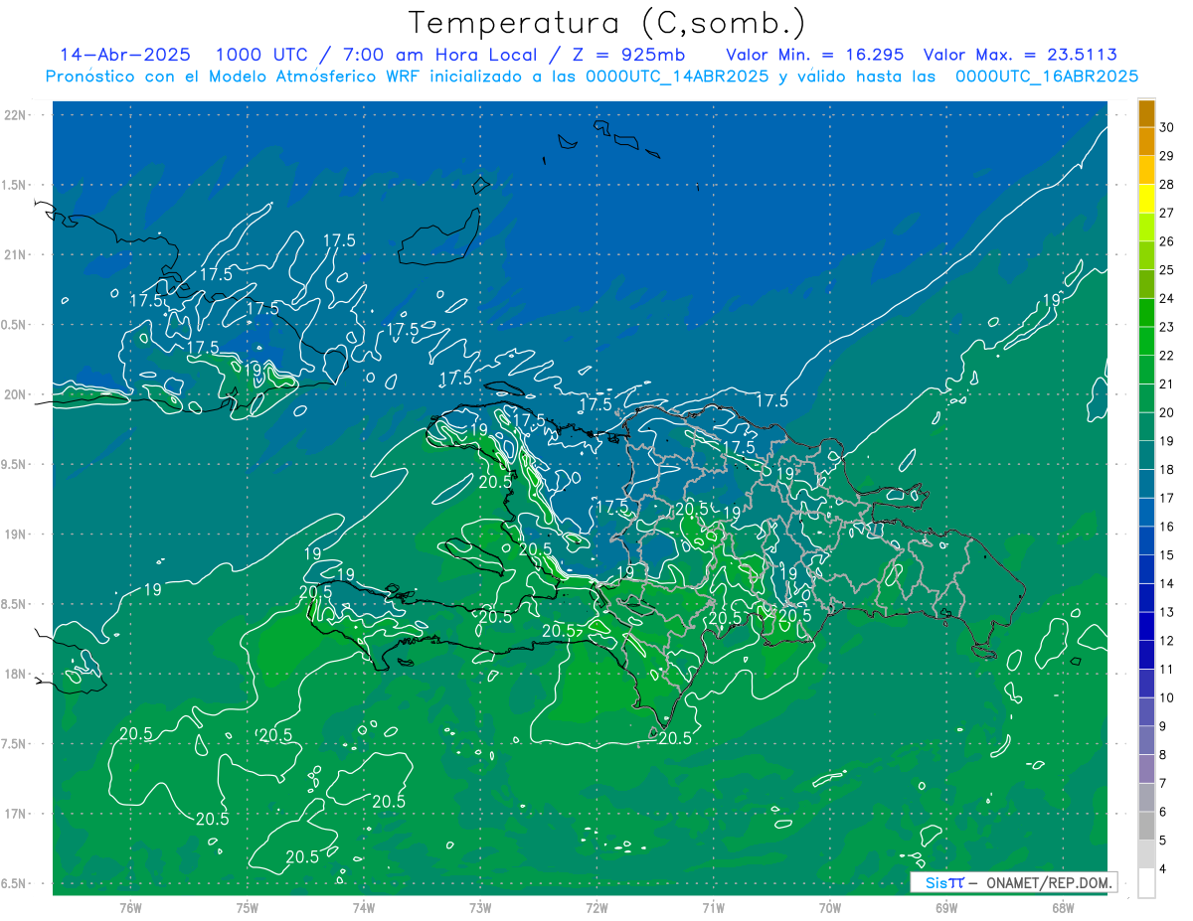
Task: Click the legend value "25"
Action: click(1167, 270)
